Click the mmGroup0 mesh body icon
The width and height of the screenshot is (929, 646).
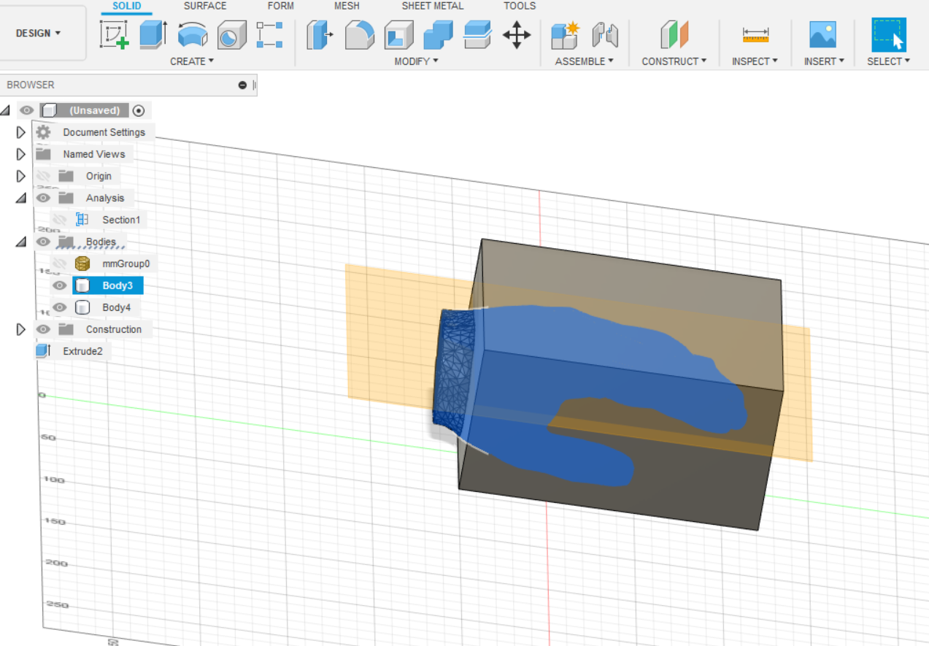(82, 264)
